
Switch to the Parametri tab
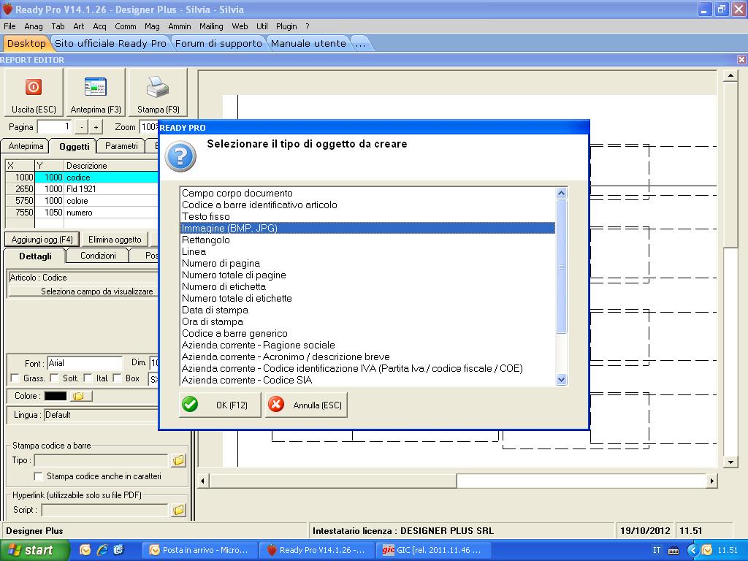tap(121, 146)
